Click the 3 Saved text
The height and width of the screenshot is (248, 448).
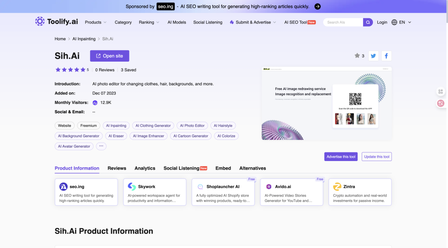pos(128,70)
